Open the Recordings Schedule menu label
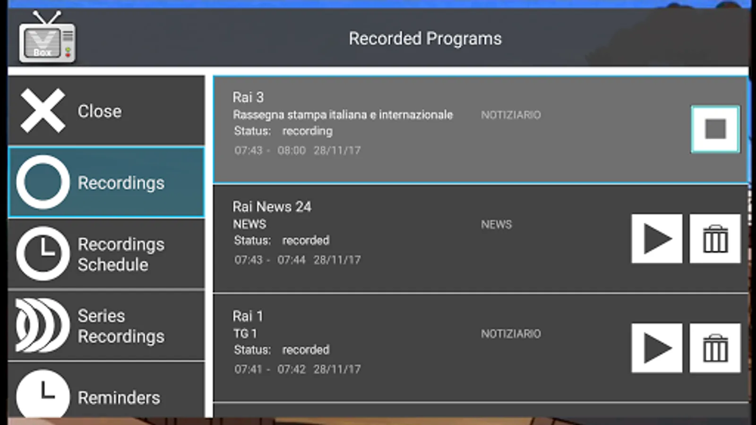 (121, 255)
